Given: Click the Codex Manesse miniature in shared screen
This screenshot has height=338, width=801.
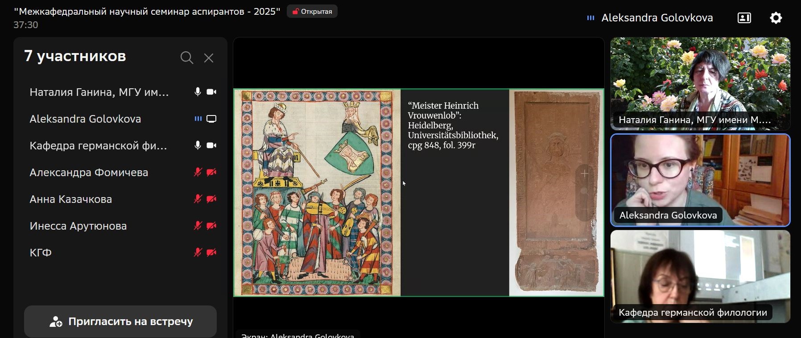Looking at the screenshot, I should tap(317, 193).
